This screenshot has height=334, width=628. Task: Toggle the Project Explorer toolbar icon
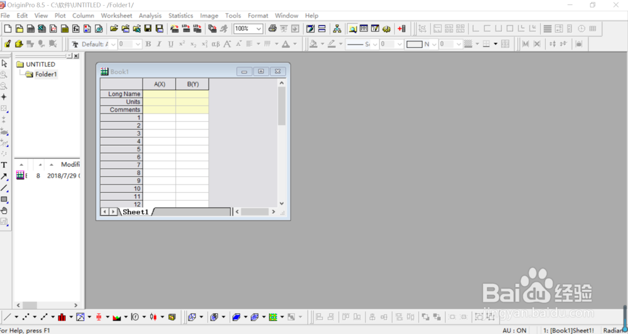(352, 28)
